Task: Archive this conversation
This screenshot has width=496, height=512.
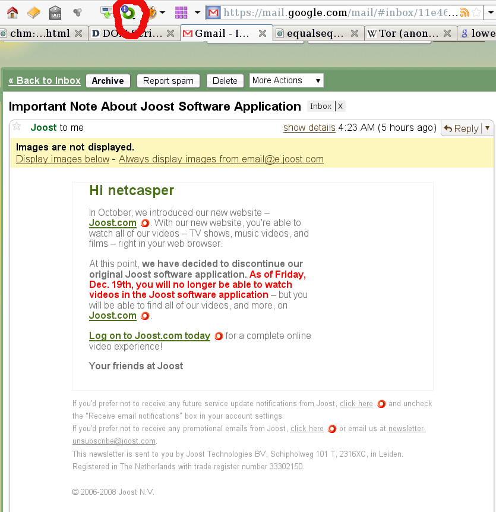Action: (x=108, y=81)
